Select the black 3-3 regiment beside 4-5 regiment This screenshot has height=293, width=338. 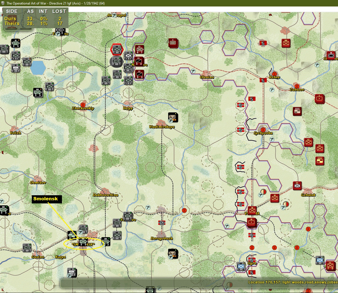click(38, 92)
